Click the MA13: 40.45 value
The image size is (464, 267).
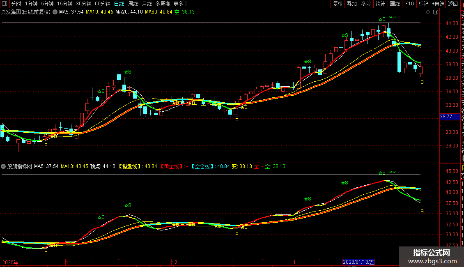coord(75,166)
